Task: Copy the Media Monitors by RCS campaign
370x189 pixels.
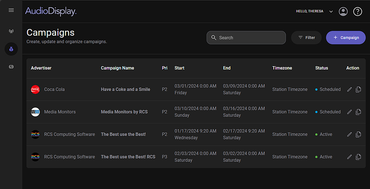Action: point(358,112)
